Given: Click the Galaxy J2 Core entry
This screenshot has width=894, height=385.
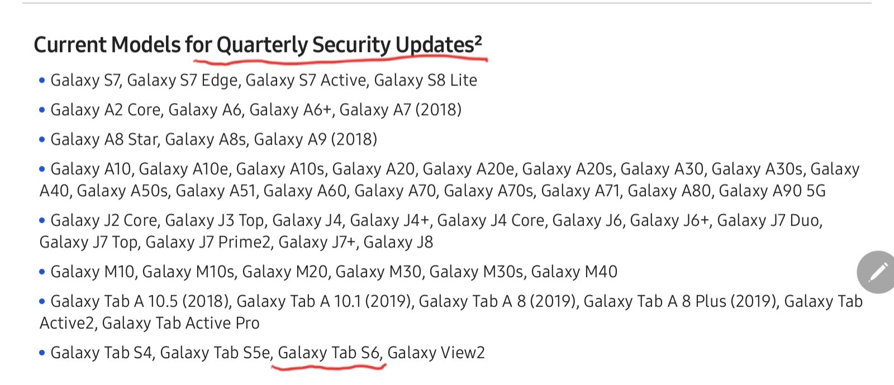Looking at the screenshot, I should 103,220.
